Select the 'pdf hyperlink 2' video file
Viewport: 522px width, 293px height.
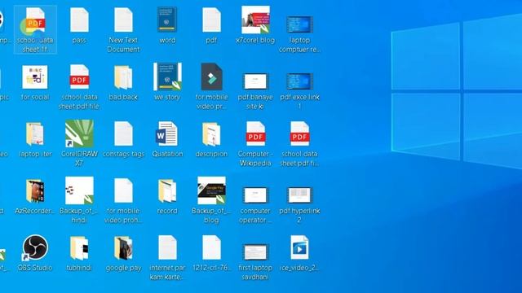(x=299, y=195)
